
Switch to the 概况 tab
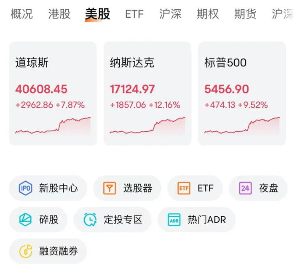pyautogui.click(x=21, y=14)
